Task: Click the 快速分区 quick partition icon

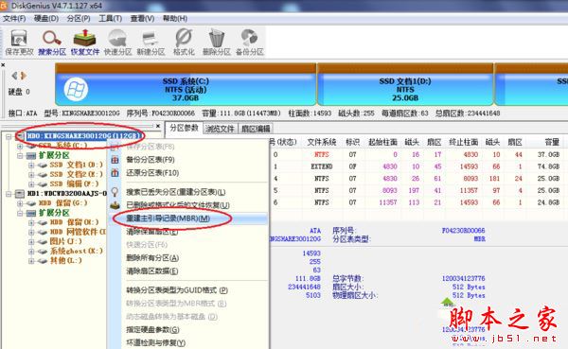Action: 117,42
